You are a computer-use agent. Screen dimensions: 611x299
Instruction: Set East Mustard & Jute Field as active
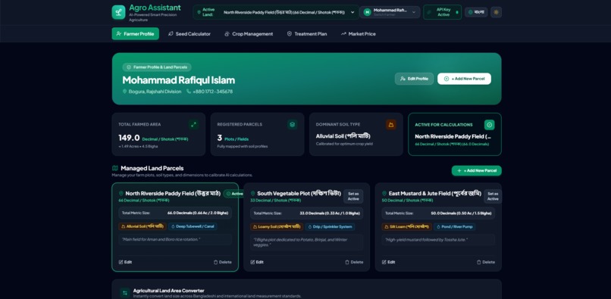click(493, 196)
